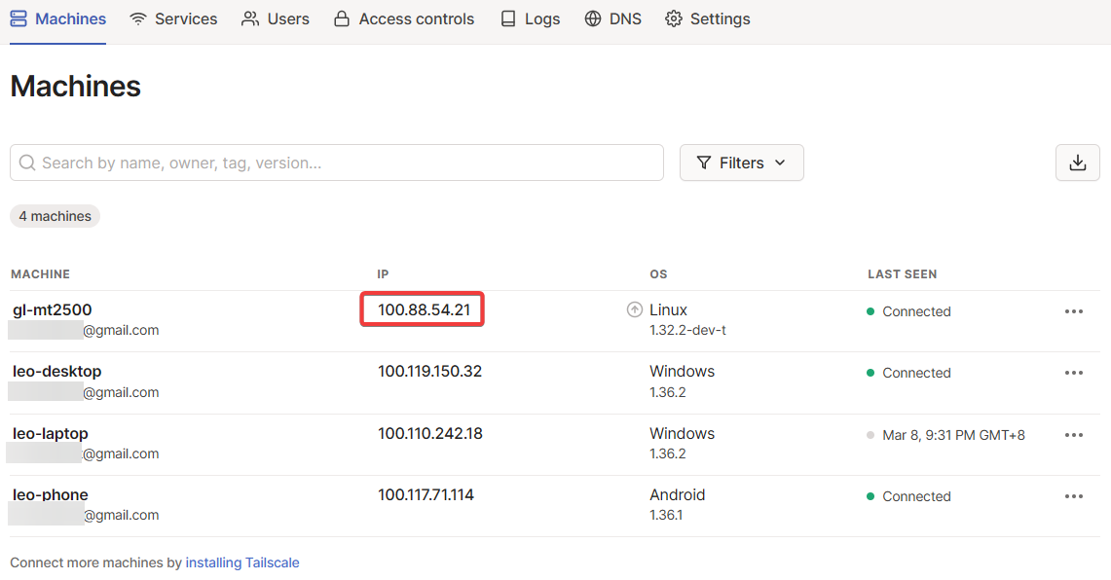The height and width of the screenshot is (580, 1111).
Task: Click the Mar 8, 9:31 PM GMT+8 timestamp
Action: click(x=953, y=435)
